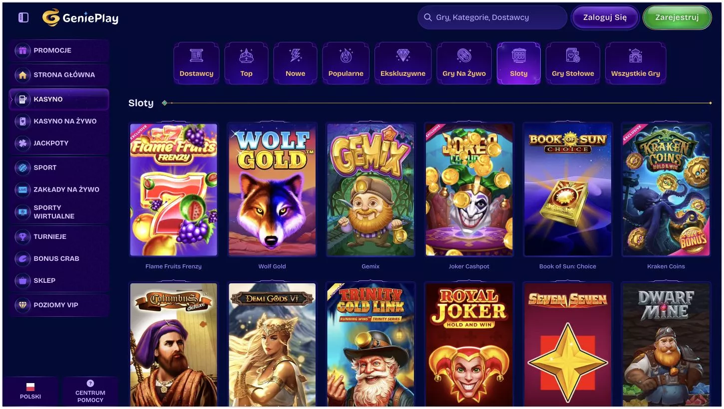Image resolution: width=724 pixels, height=409 pixels.
Task: Open Kasyno na Żywo in the sidebar
Action: pyautogui.click(x=59, y=121)
